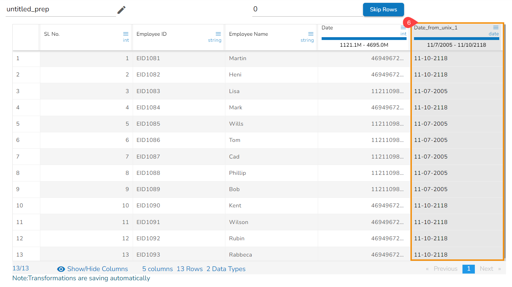Click the int data type under Sl. No.
Image resolution: width=512 pixels, height=287 pixels.
(126, 40)
